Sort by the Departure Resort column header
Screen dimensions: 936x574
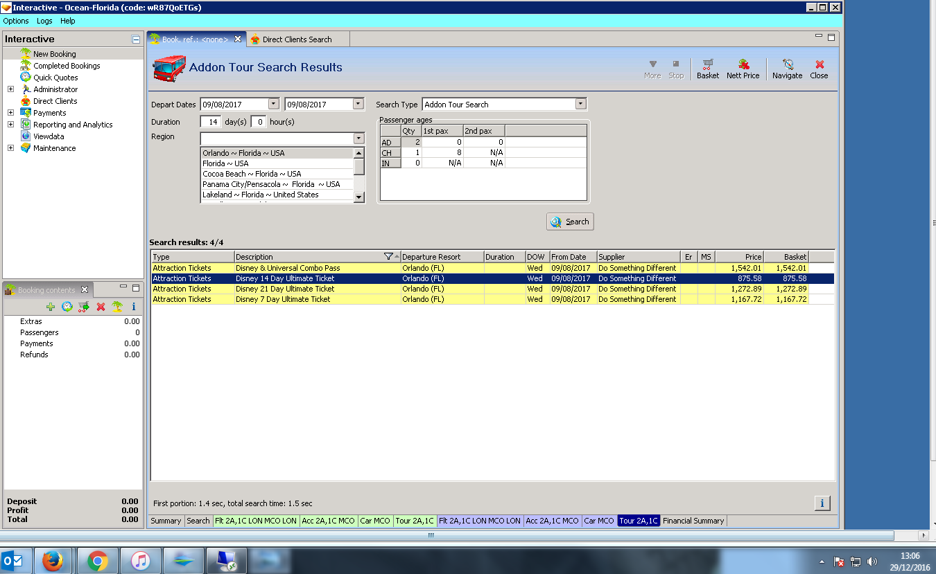(442, 257)
